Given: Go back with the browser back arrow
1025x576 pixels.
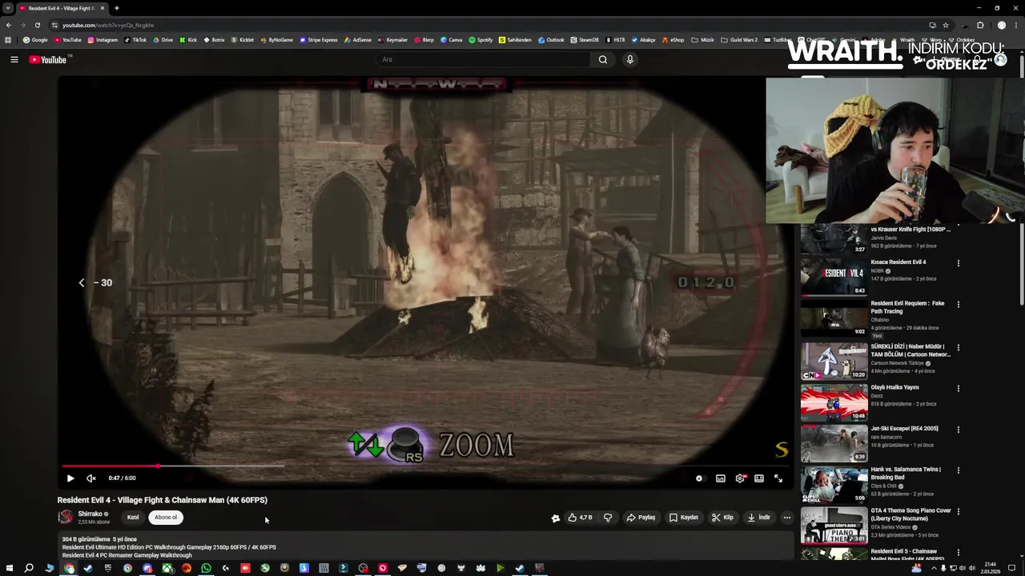Looking at the screenshot, I should pos(9,25).
